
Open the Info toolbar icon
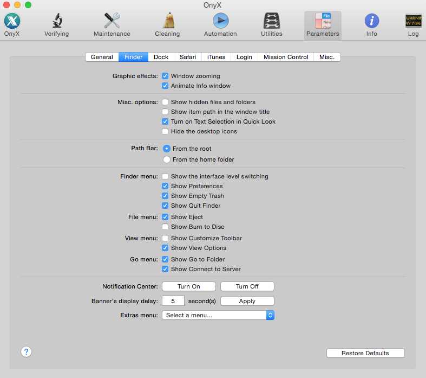coord(372,21)
